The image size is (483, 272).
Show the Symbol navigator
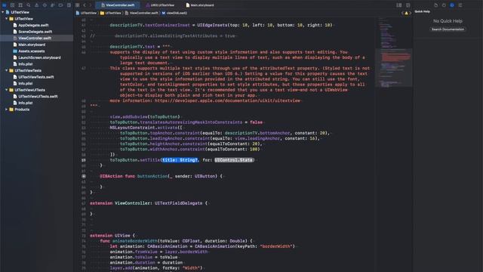[x=20, y=5]
